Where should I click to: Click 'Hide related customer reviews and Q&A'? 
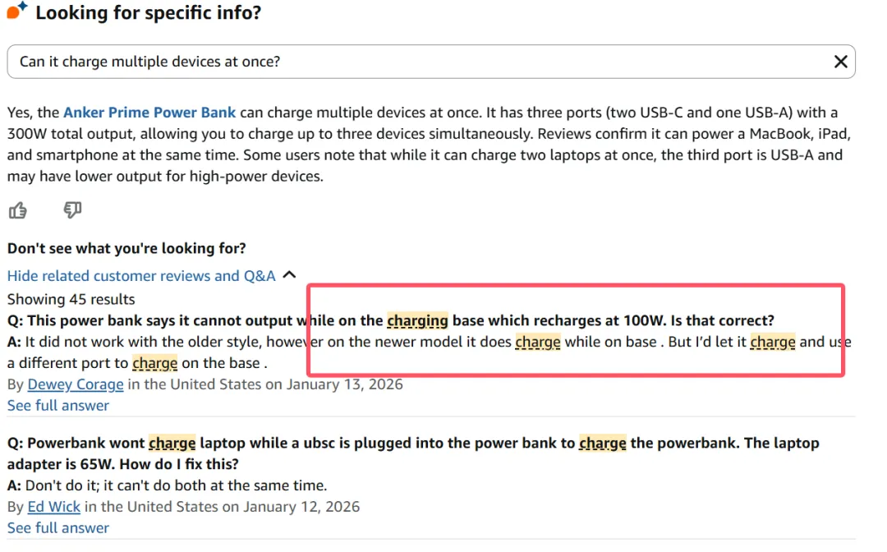141,276
